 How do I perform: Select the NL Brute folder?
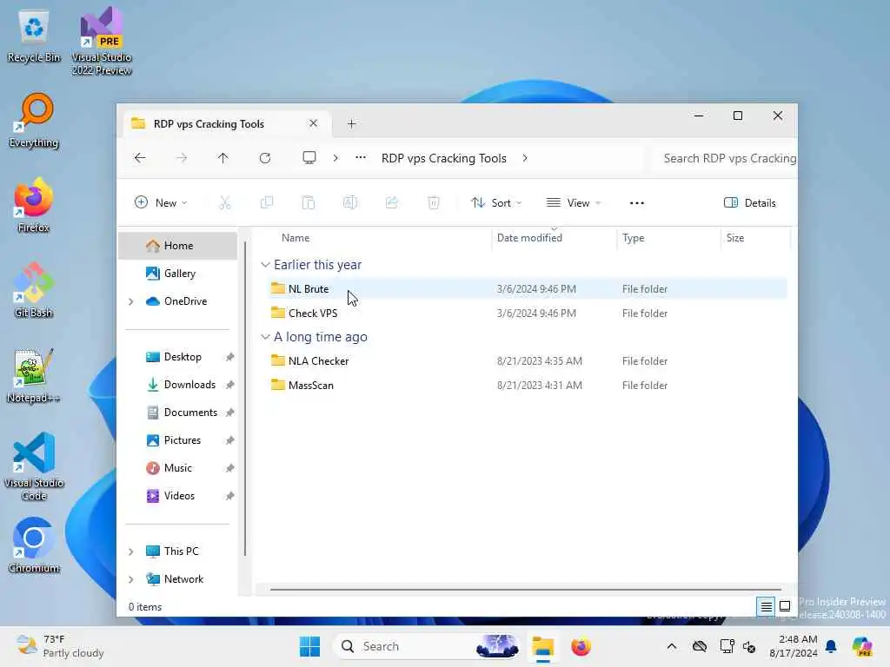[x=528, y=289]
